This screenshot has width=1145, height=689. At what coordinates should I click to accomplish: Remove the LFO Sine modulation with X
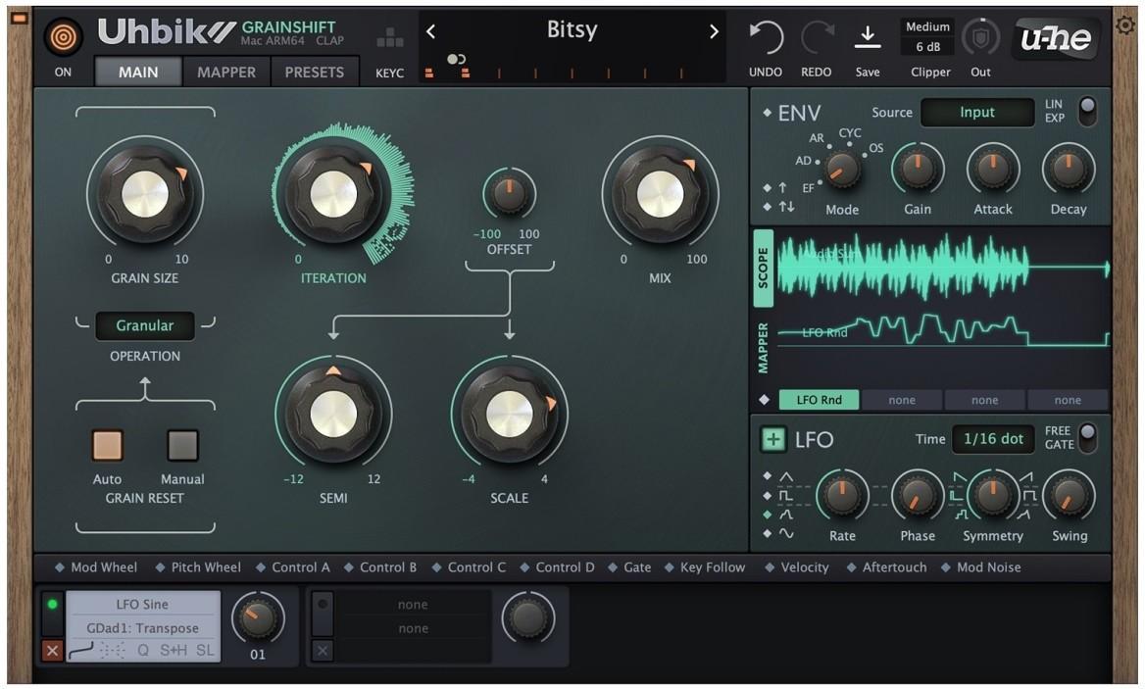click(x=52, y=651)
